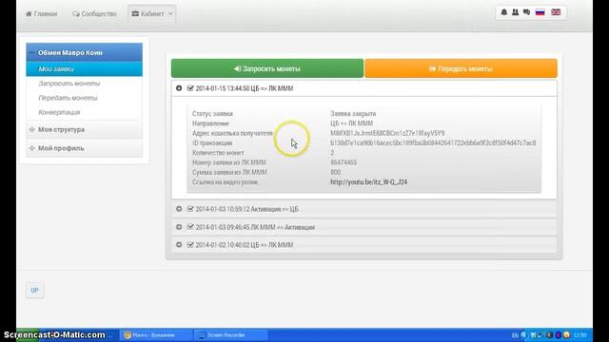This screenshot has width=609, height=342.
Task: Open Конвертация in sidebar
Action: pyautogui.click(x=59, y=112)
